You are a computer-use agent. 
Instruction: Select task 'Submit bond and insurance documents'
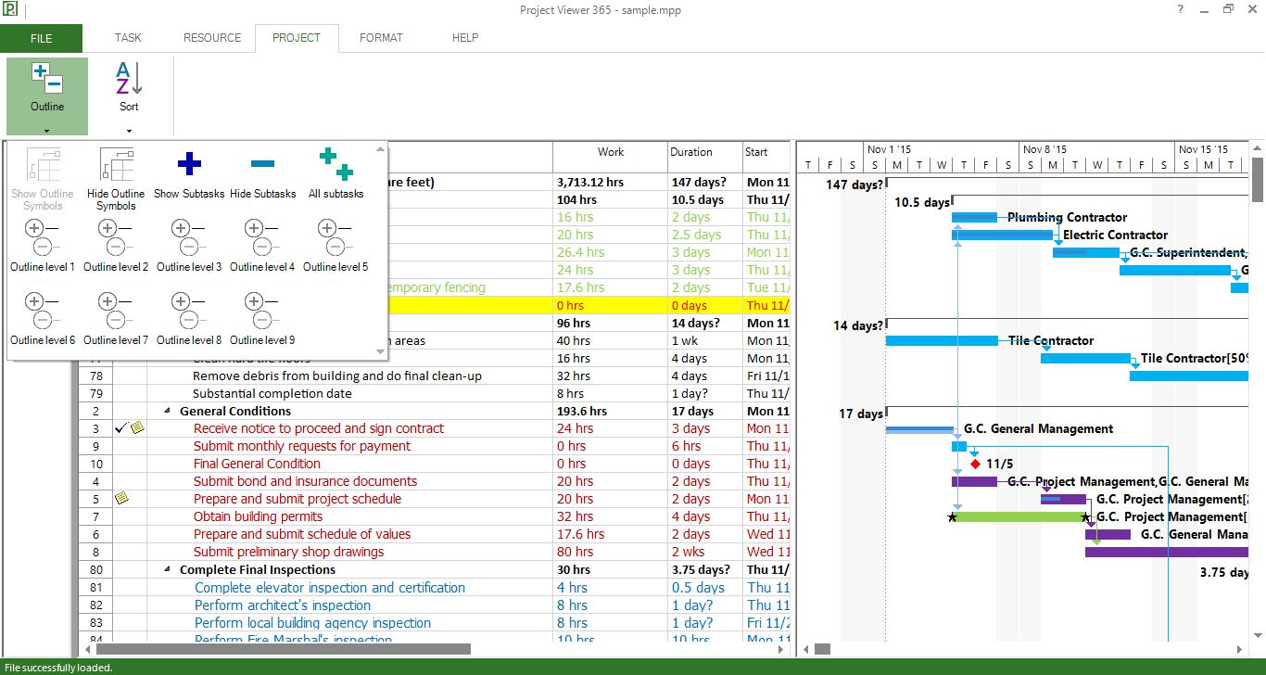pyautogui.click(x=305, y=481)
